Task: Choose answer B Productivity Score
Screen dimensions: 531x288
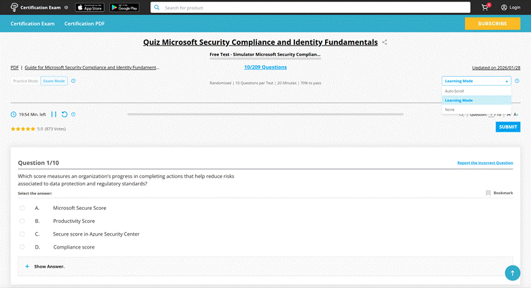Action: 22,221
